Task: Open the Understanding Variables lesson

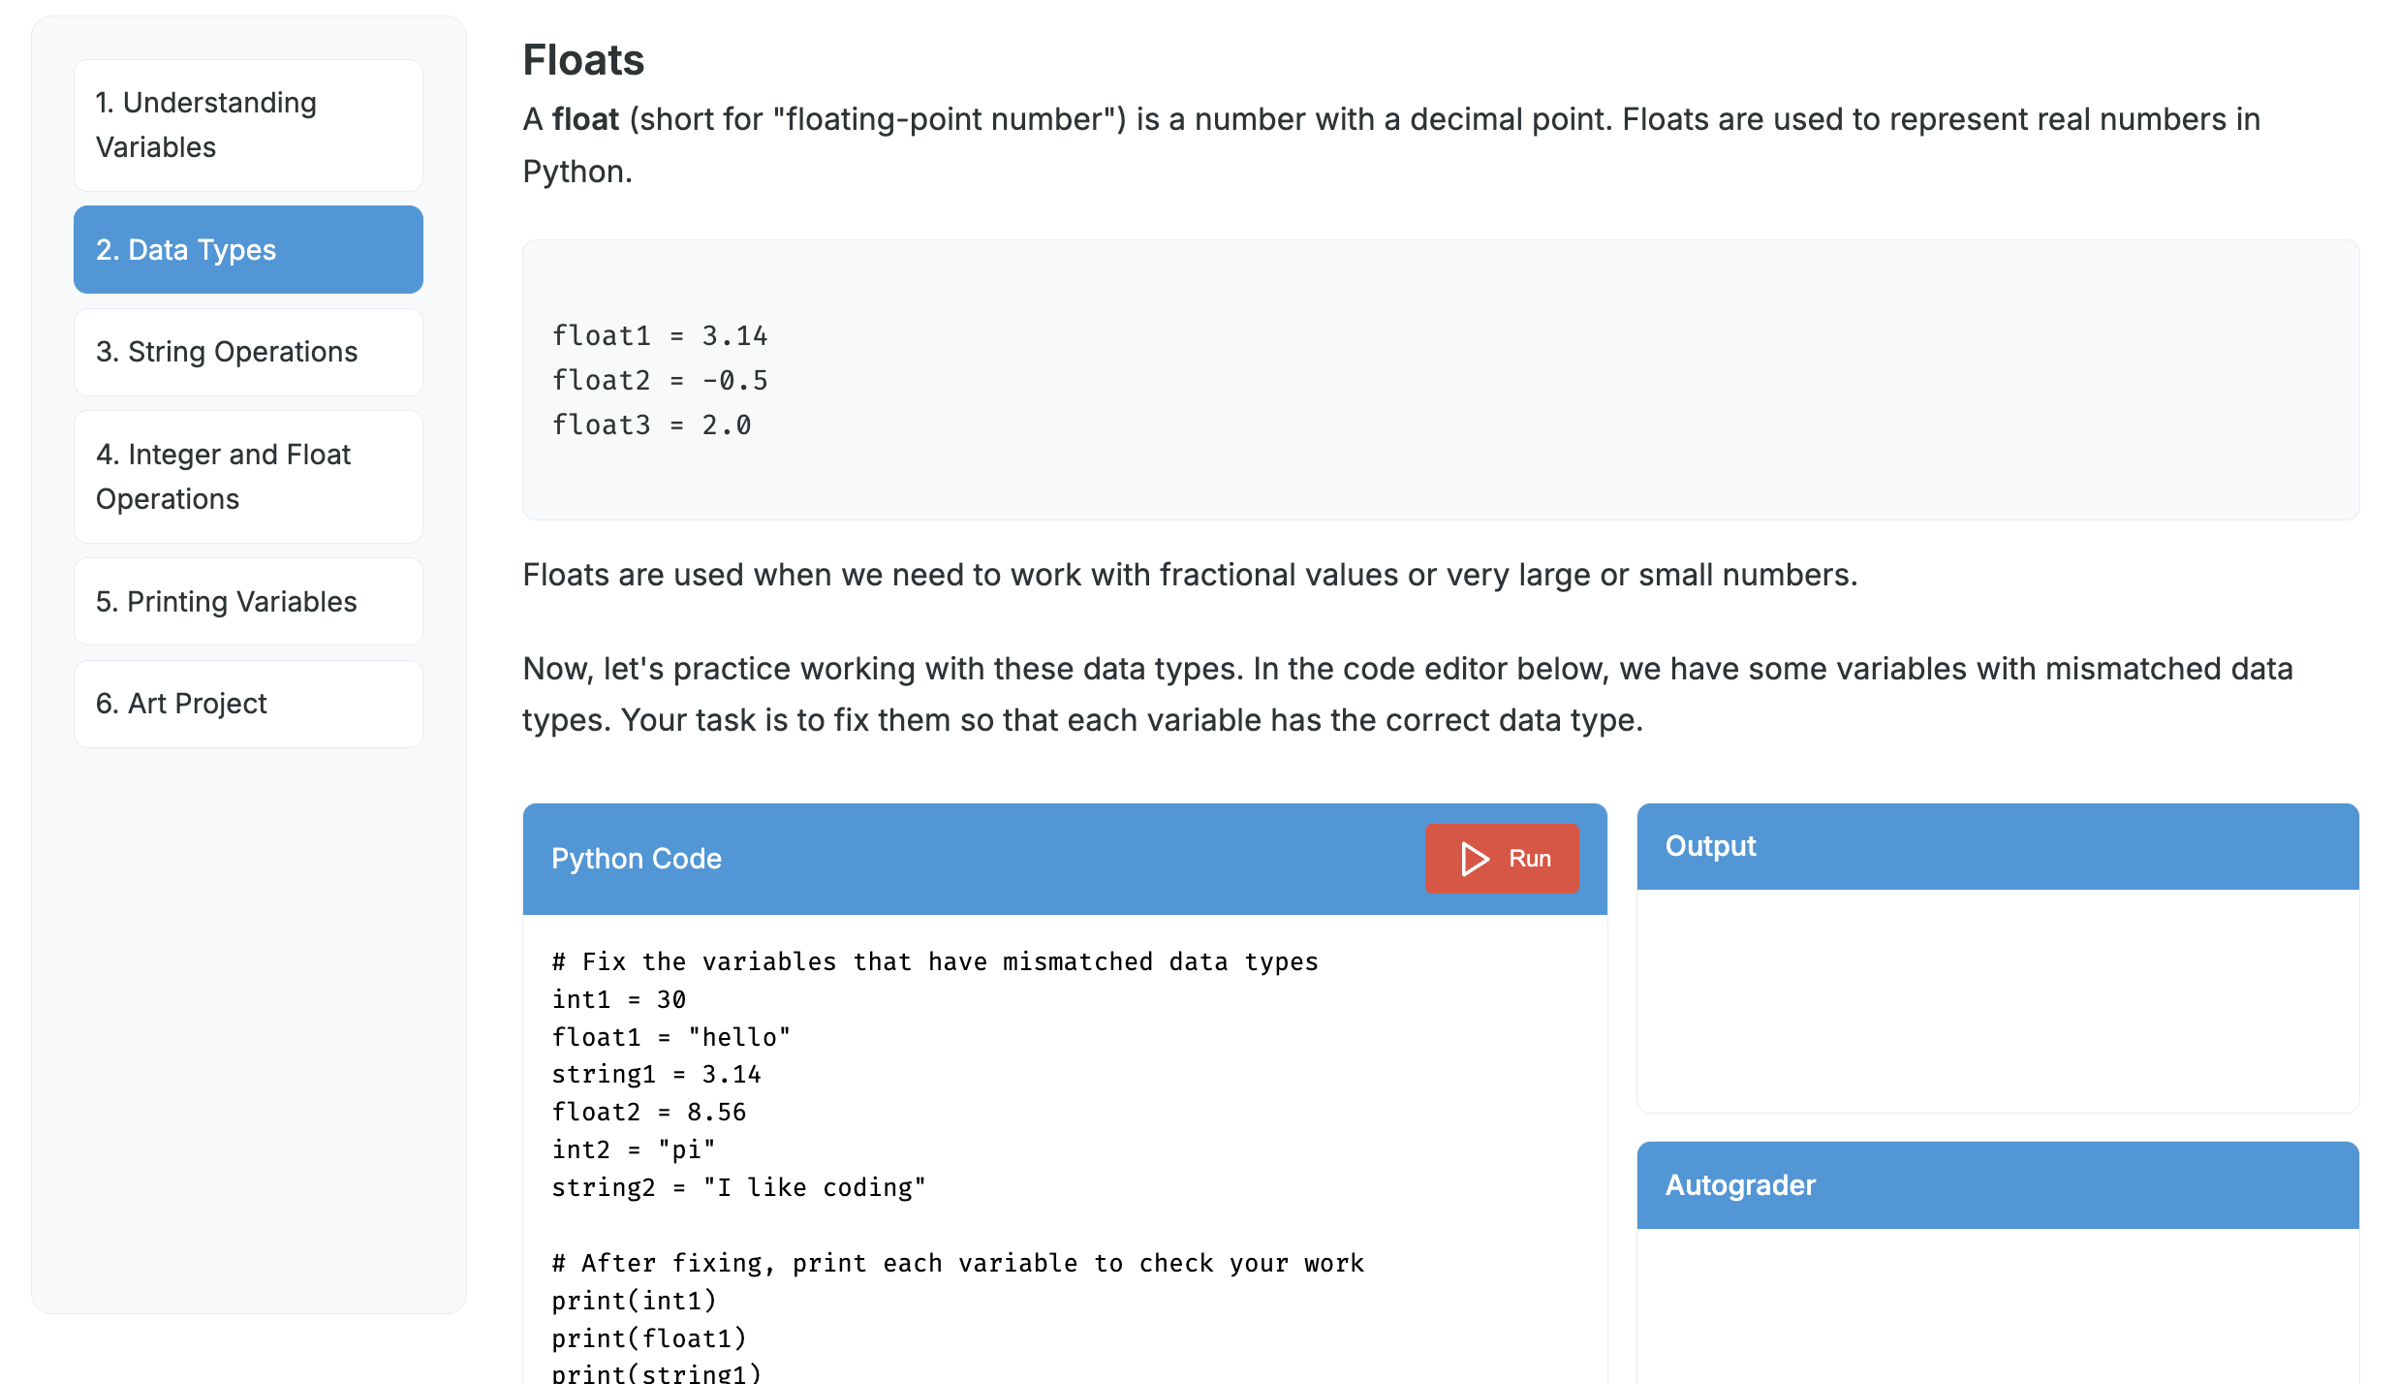Action: pos(247,124)
